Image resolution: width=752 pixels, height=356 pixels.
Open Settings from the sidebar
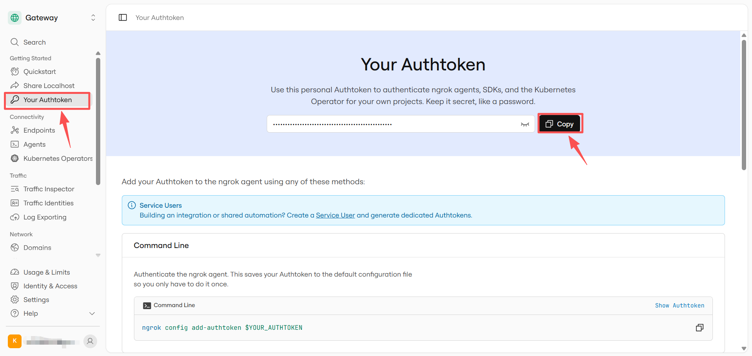[36, 300]
